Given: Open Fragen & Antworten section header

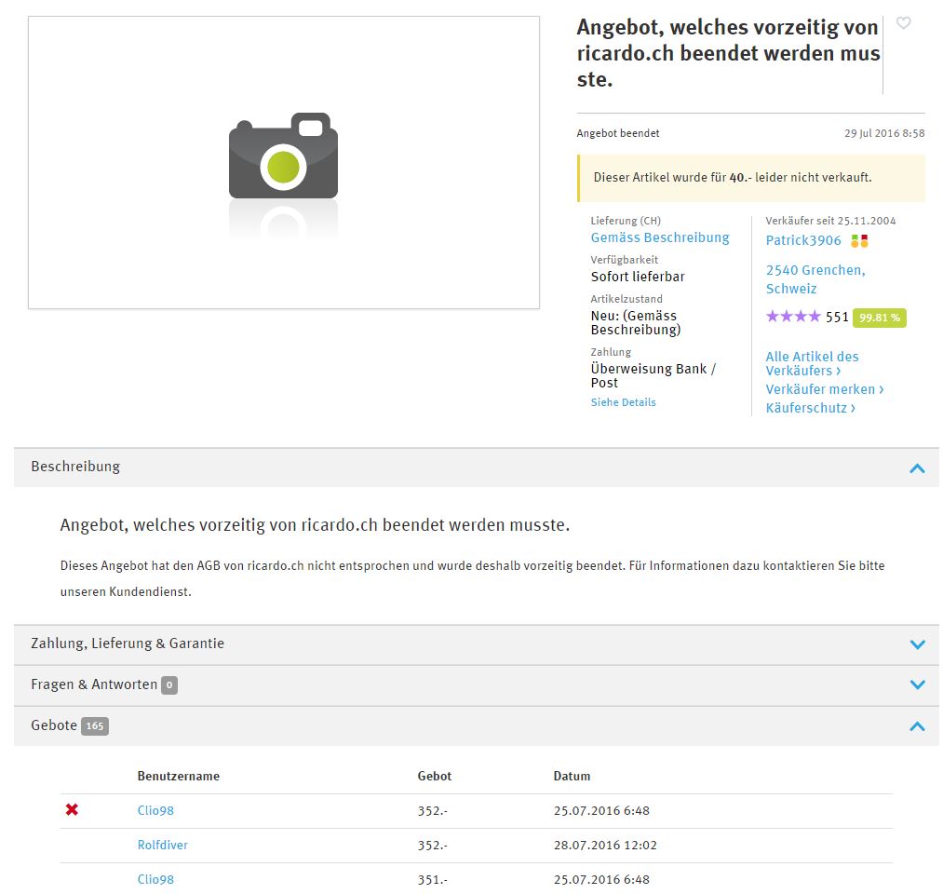Looking at the screenshot, I should [477, 685].
